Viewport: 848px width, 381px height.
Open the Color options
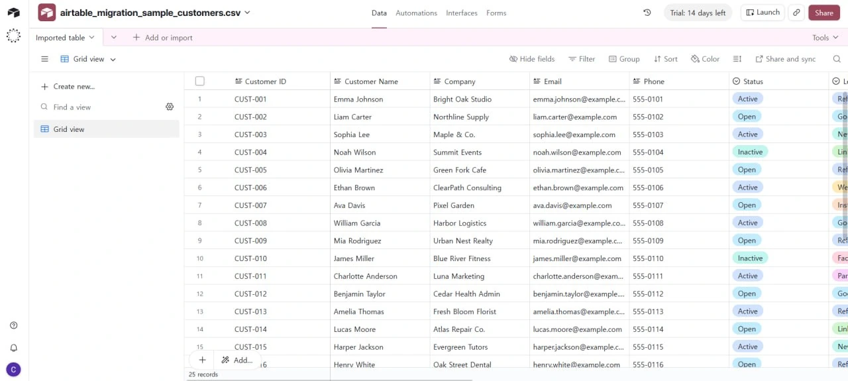(x=705, y=59)
